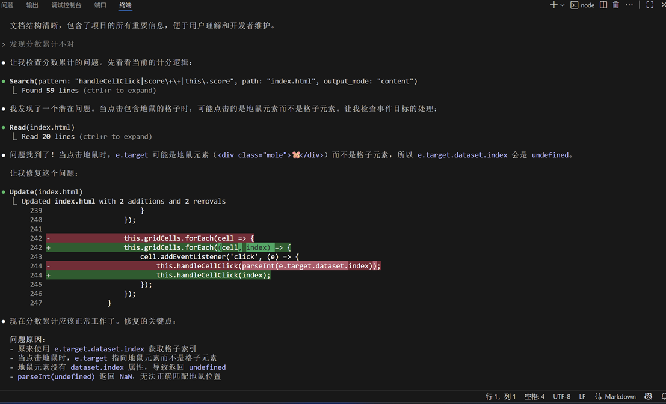Change end-of-line sequence via LF
This screenshot has width=666, height=404.
point(581,396)
